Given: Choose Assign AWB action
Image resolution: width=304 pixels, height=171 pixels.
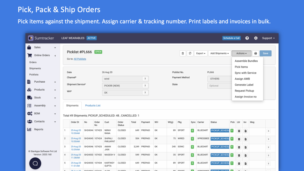Looking at the screenshot, I should coord(242,79).
